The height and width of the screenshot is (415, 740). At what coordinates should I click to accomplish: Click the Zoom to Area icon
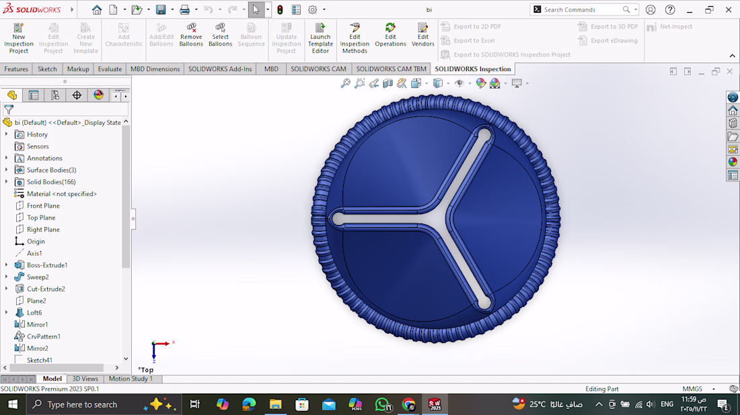[x=360, y=83]
